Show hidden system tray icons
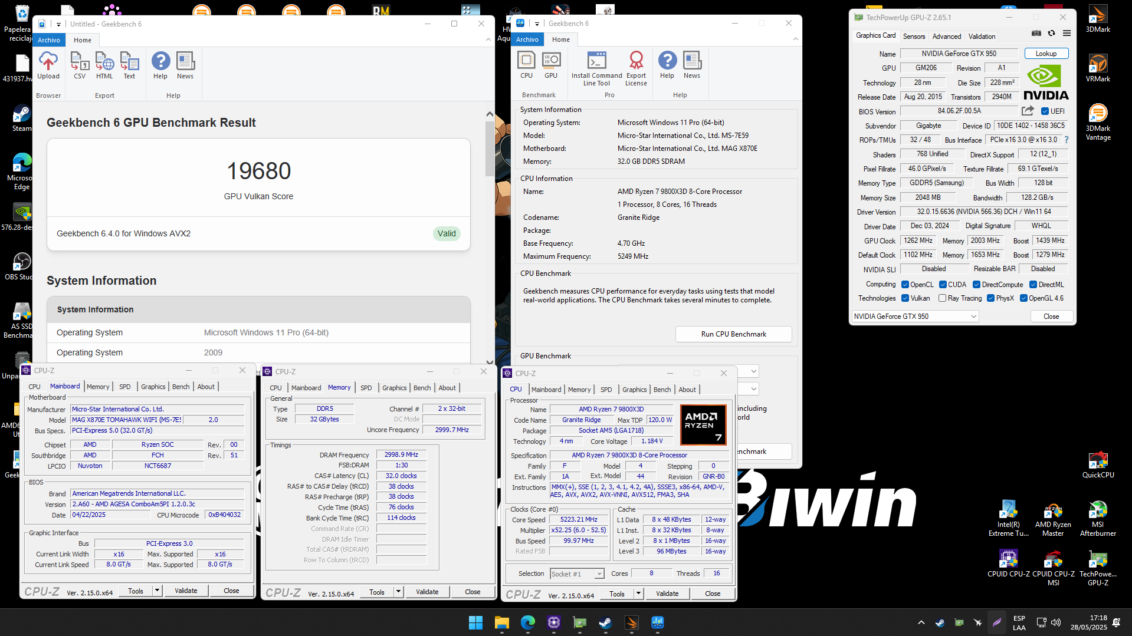The height and width of the screenshot is (636, 1132). [921, 622]
